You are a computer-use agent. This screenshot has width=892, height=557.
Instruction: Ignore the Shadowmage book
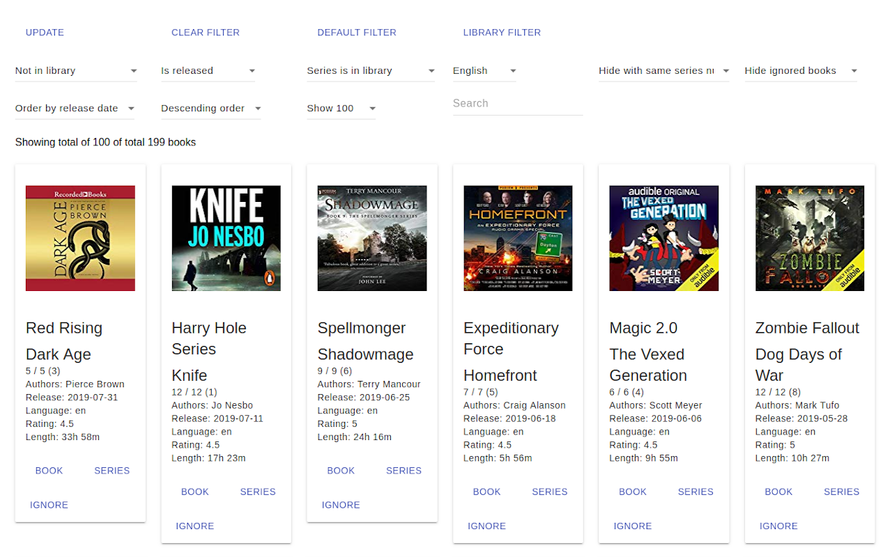[341, 505]
